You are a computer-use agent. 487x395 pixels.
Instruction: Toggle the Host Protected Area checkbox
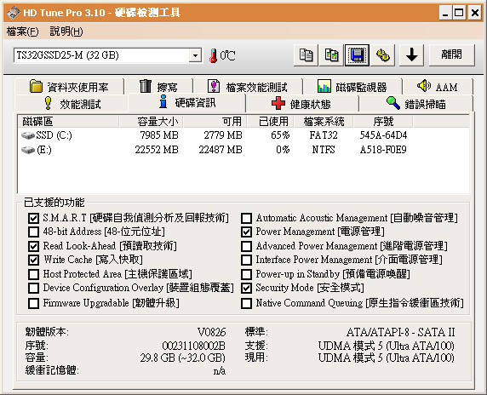(x=33, y=274)
